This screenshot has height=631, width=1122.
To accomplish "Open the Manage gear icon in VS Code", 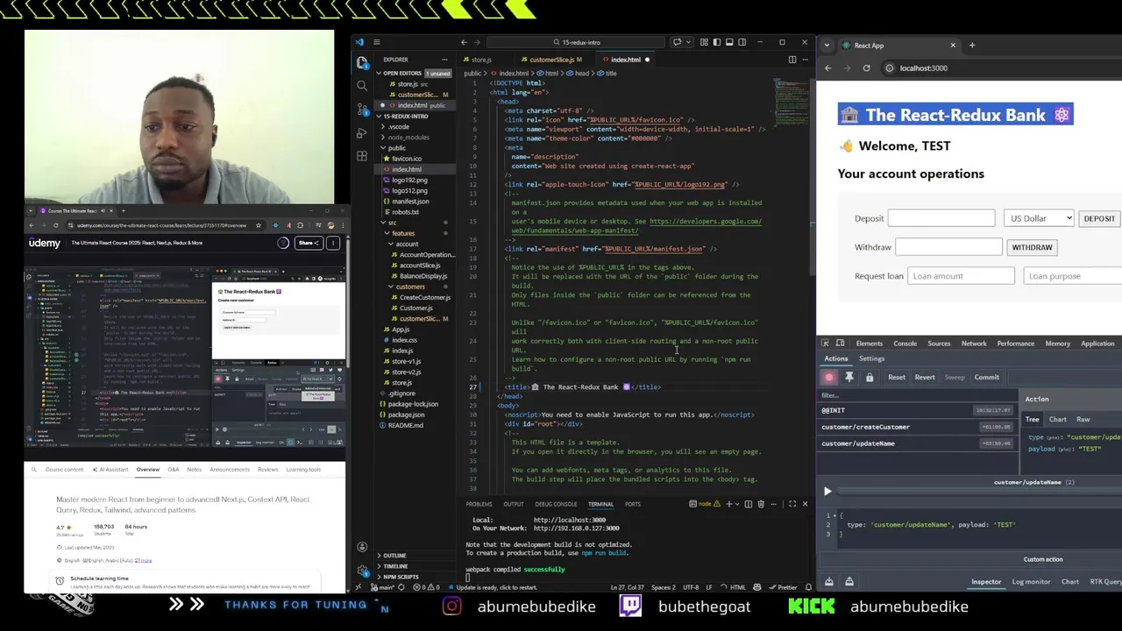I will click(x=362, y=570).
